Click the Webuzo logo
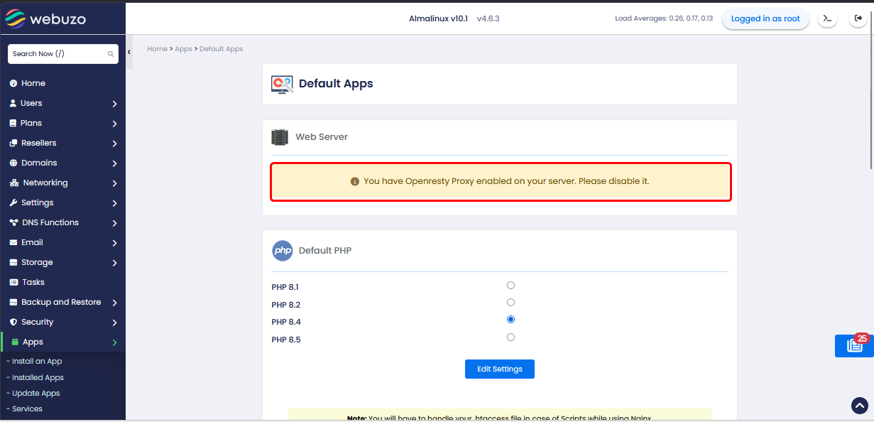Screen dimensions: 874x422 pos(46,19)
